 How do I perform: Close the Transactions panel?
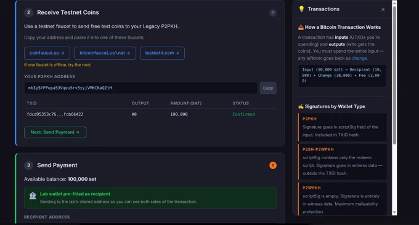pyautogui.click(x=383, y=9)
